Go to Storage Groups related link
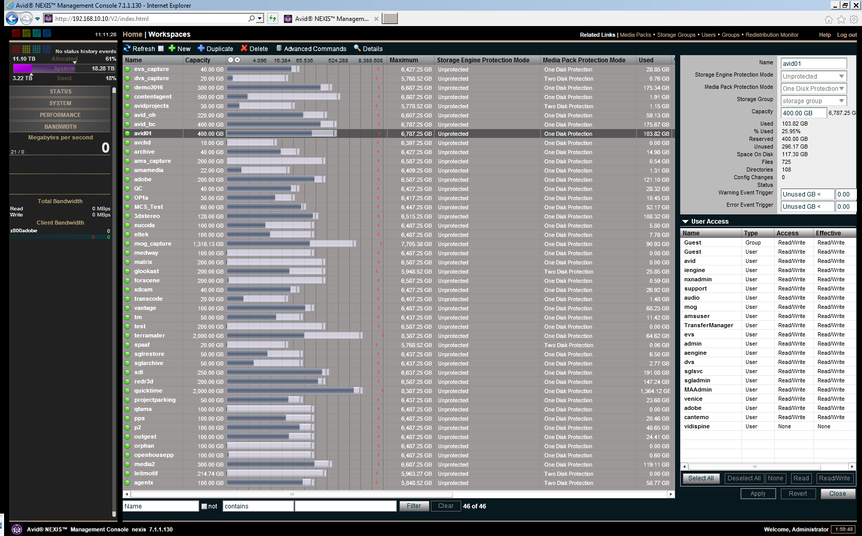 tap(676, 35)
